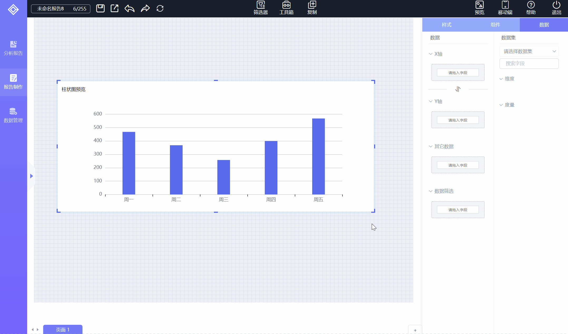Click the 周四 bar in chart

pos(271,168)
